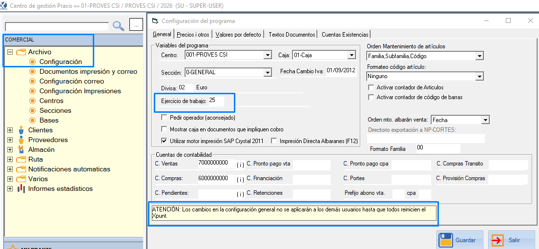This screenshot has width=539, height=249.
Task: Click the Notificaciones automaticas folder icon
Action: point(21,169)
